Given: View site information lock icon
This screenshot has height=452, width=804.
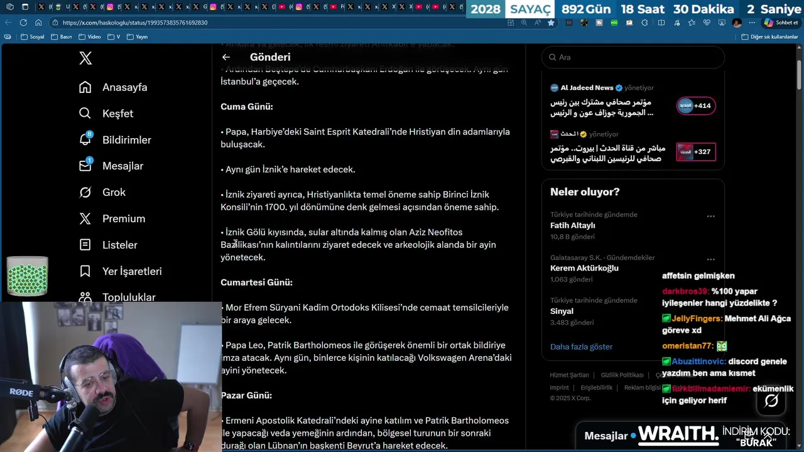Looking at the screenshot, I should pyautogui.click(x=55, y=23).
